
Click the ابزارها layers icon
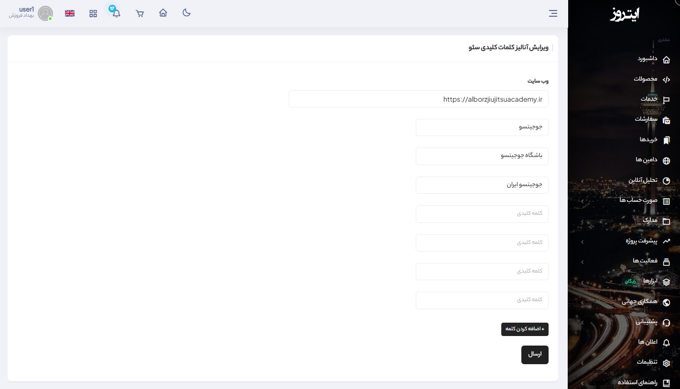click(x=667, y=282)
